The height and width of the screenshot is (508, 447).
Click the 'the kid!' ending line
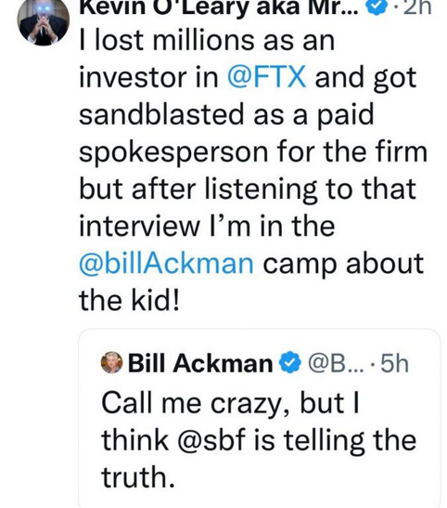(129, 300)
